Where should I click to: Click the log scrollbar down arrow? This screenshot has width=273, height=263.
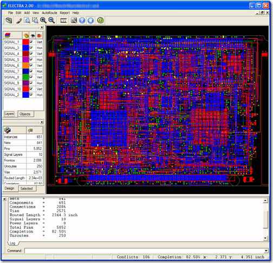(x=265, y=238)
